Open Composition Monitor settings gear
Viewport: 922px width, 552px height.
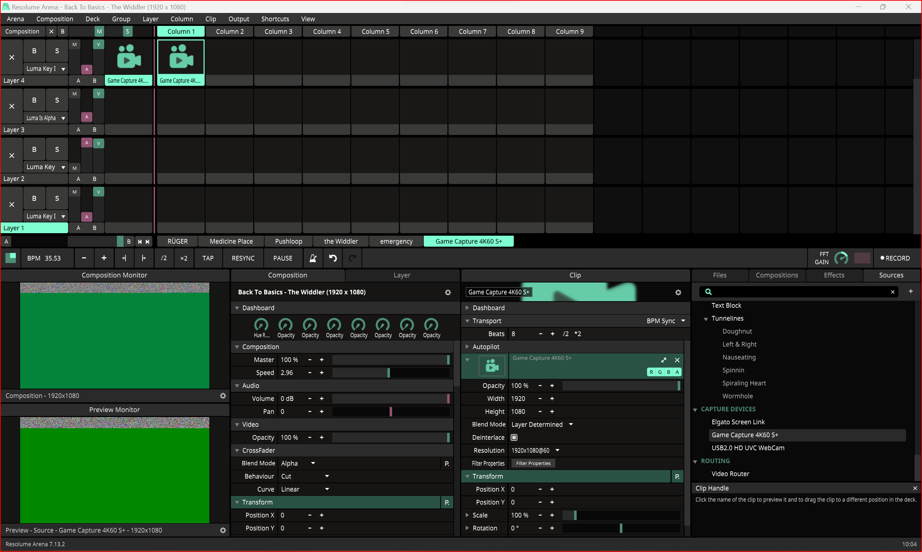click(223, 396)
